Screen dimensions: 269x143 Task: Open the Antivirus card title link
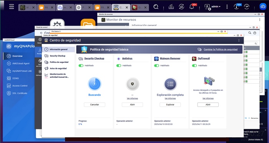pos(127,59)
